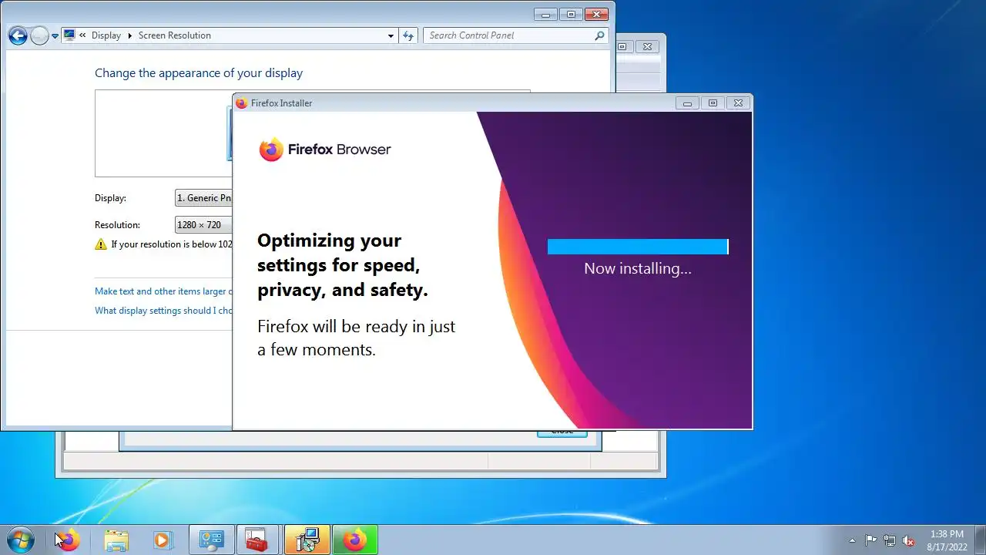Show hidden system tray icons
The width and height of the screenshot is (986, 555).
852,540
